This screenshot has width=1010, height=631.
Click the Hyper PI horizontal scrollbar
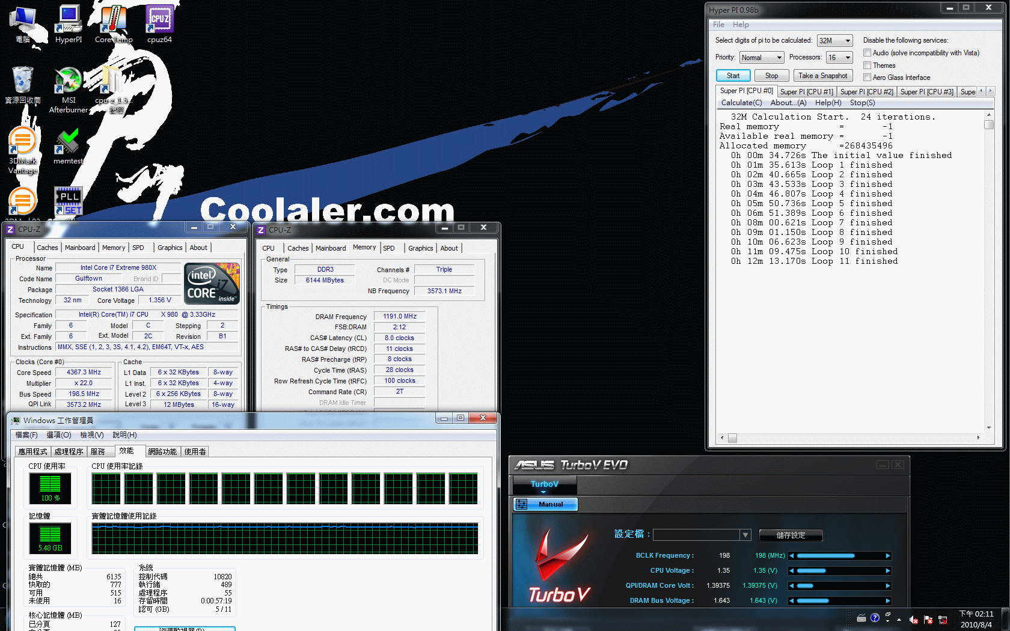click(850, 438)
